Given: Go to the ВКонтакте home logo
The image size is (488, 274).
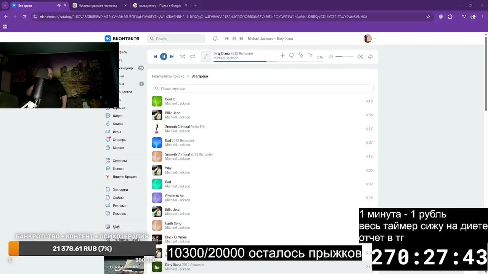Looking at the screenshot, I should click(122, 38).
